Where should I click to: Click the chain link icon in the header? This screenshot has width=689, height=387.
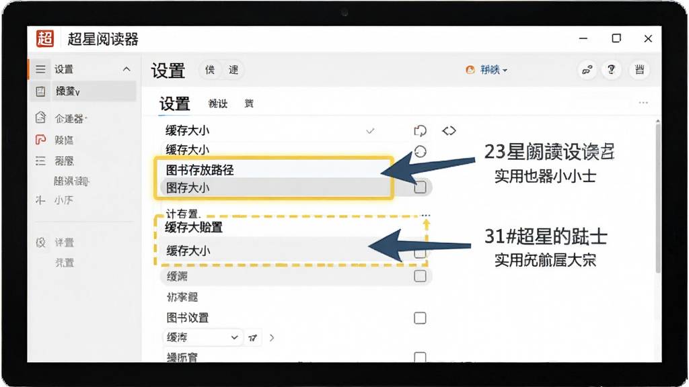[587, 70]
